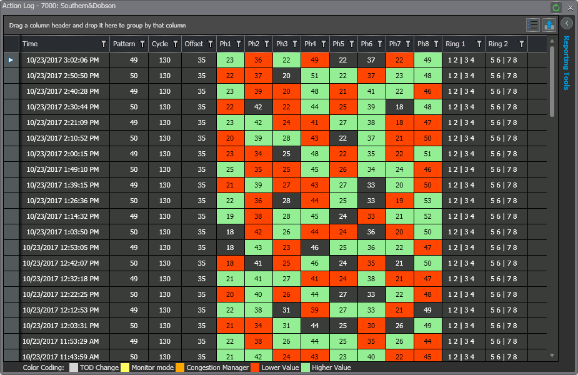578x375 pixels.
Task: Click the Ph1 filter funnel icon
Action: tap(238, 44)
